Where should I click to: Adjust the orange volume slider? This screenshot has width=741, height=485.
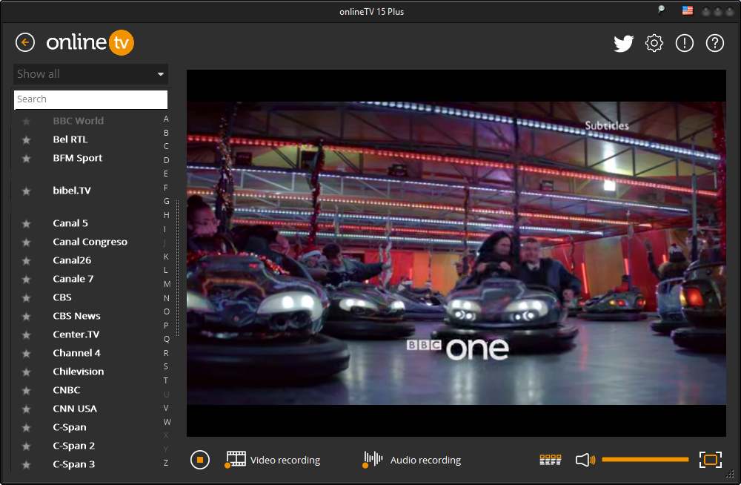point(645,460)
